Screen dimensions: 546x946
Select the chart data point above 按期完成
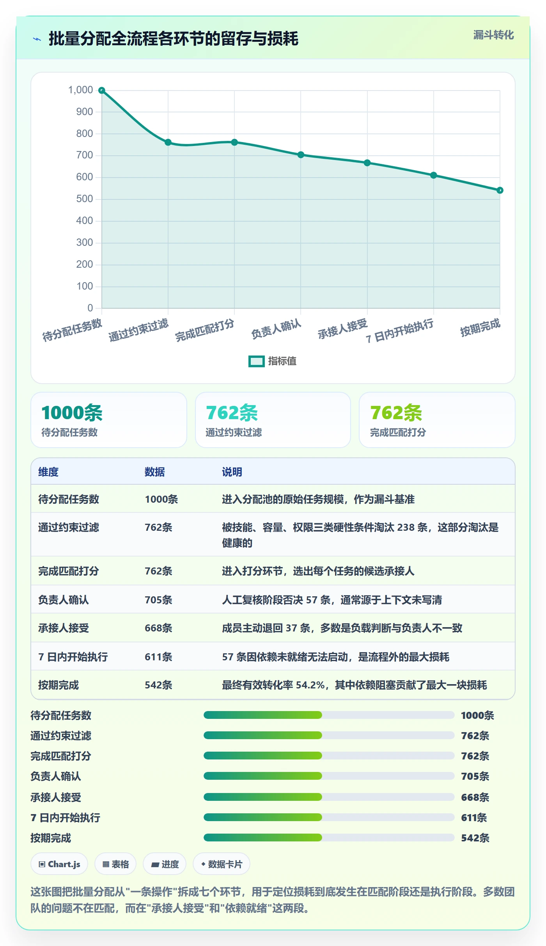500,190
